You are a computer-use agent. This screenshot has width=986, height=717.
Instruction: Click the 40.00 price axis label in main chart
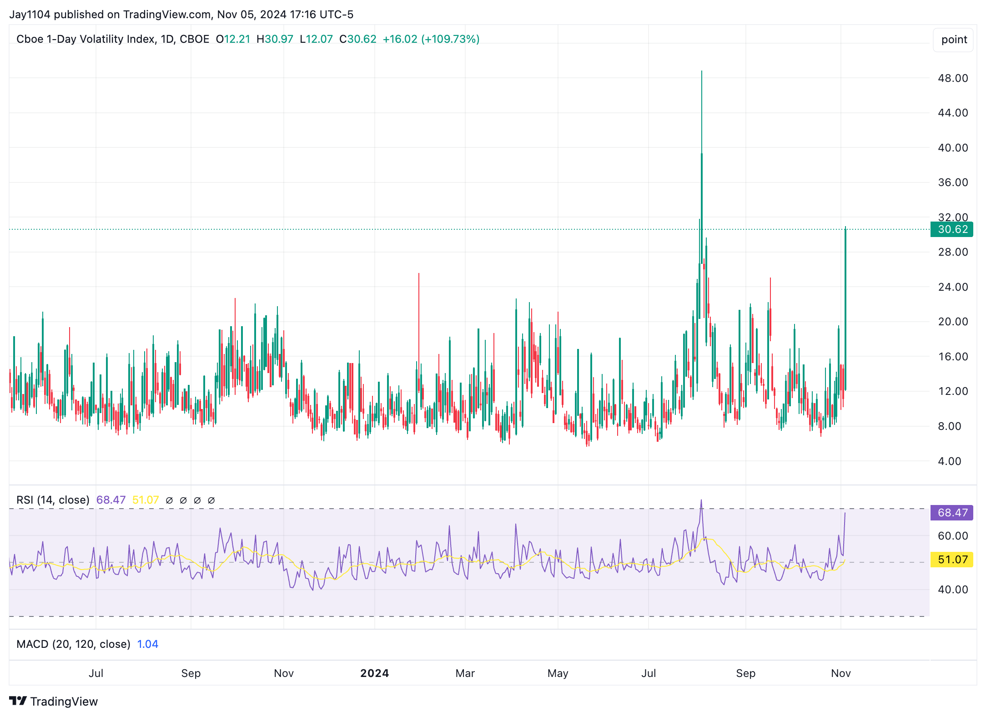953,148
